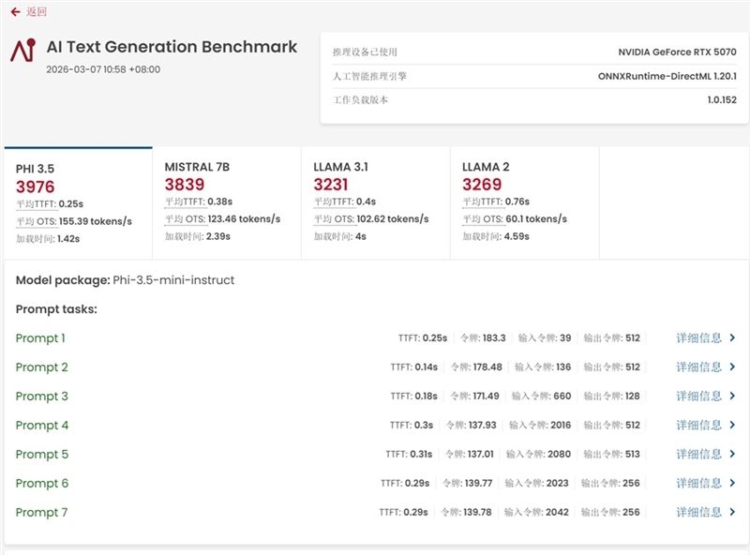Select the Prompt 7 label
This screenshot has width=750, height=555.
(x=42, y=513)
